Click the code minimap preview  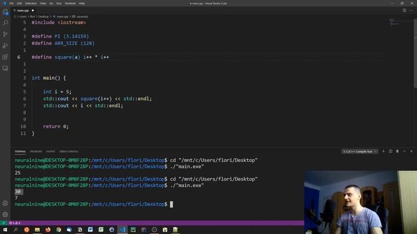(394, 23)
